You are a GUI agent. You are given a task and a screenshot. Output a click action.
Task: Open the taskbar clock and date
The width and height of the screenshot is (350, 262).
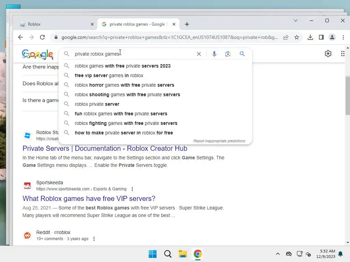326,254
